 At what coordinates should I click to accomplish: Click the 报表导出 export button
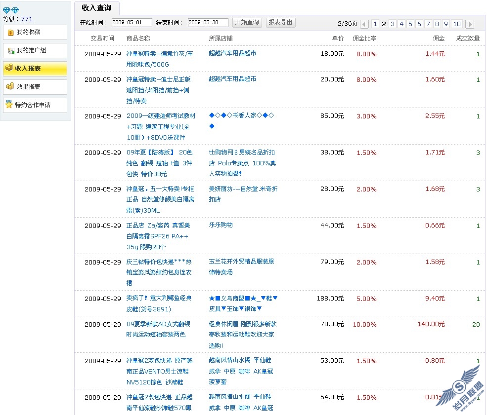pyautogui.click(x=280, y=23)
